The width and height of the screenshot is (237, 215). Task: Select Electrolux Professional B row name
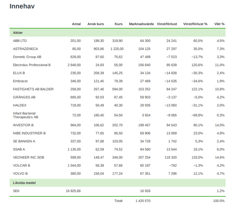pos(32,65)
